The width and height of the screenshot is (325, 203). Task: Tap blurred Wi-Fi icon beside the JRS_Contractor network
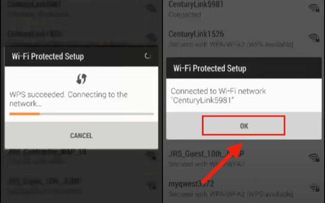(x=151, y=155)
